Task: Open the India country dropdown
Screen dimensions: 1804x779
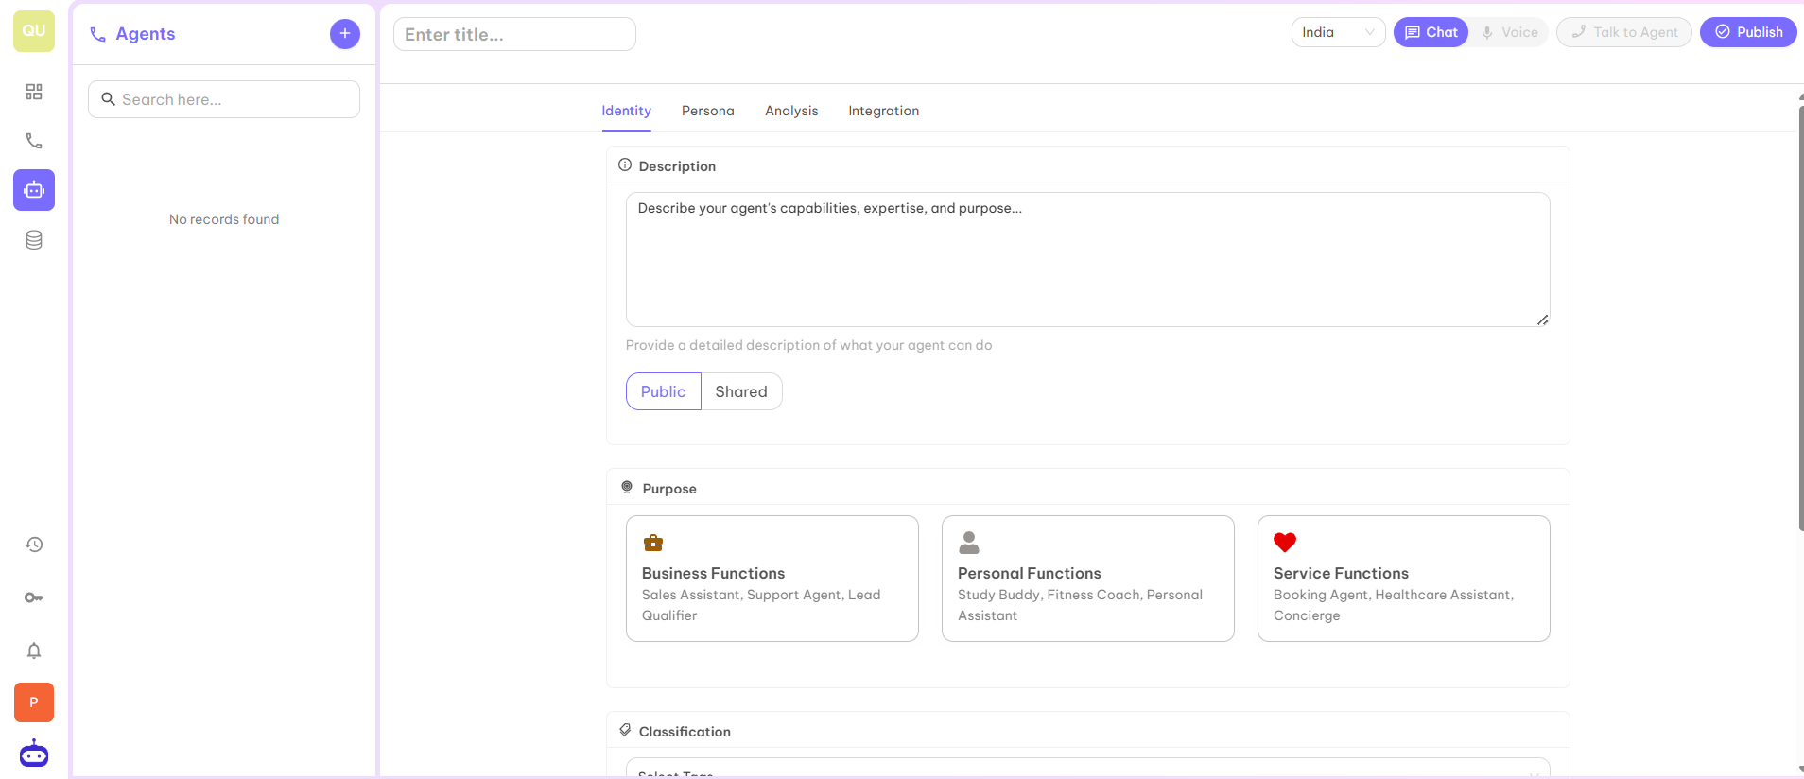Action: point(1338,32)
